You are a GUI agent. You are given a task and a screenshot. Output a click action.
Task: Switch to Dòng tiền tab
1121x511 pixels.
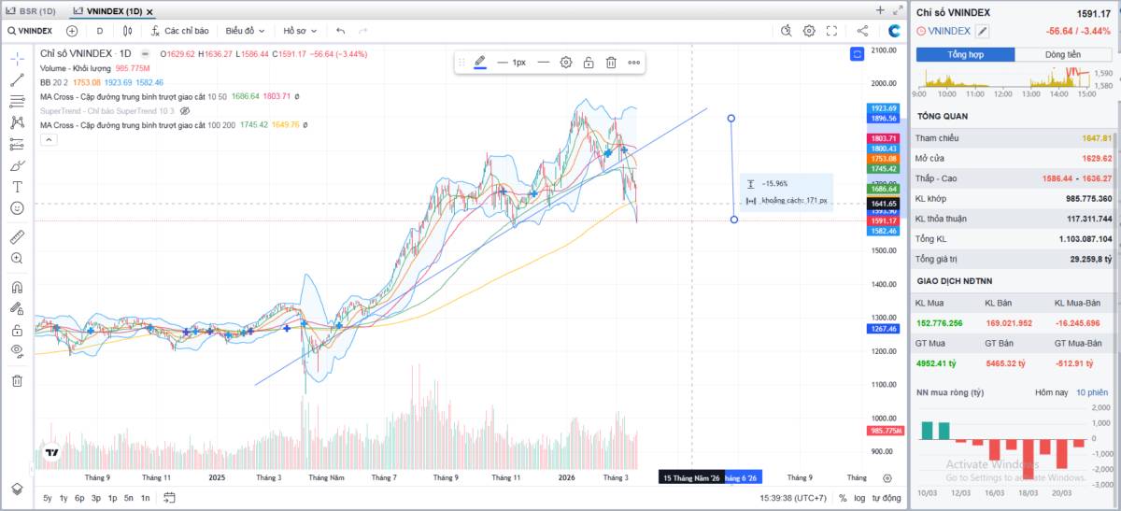point(1063,54)
